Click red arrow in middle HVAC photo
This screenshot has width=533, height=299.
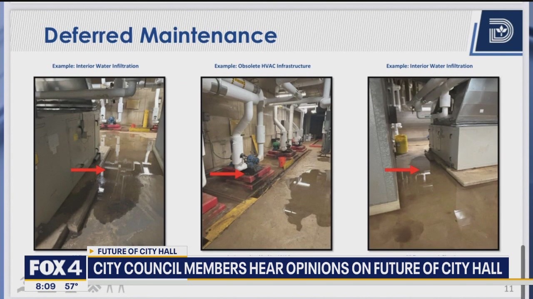[227, 174]
